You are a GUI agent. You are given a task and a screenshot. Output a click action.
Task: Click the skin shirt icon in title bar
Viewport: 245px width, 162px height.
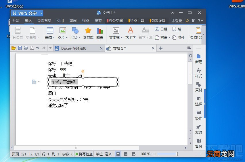click(x=193, y=21)
